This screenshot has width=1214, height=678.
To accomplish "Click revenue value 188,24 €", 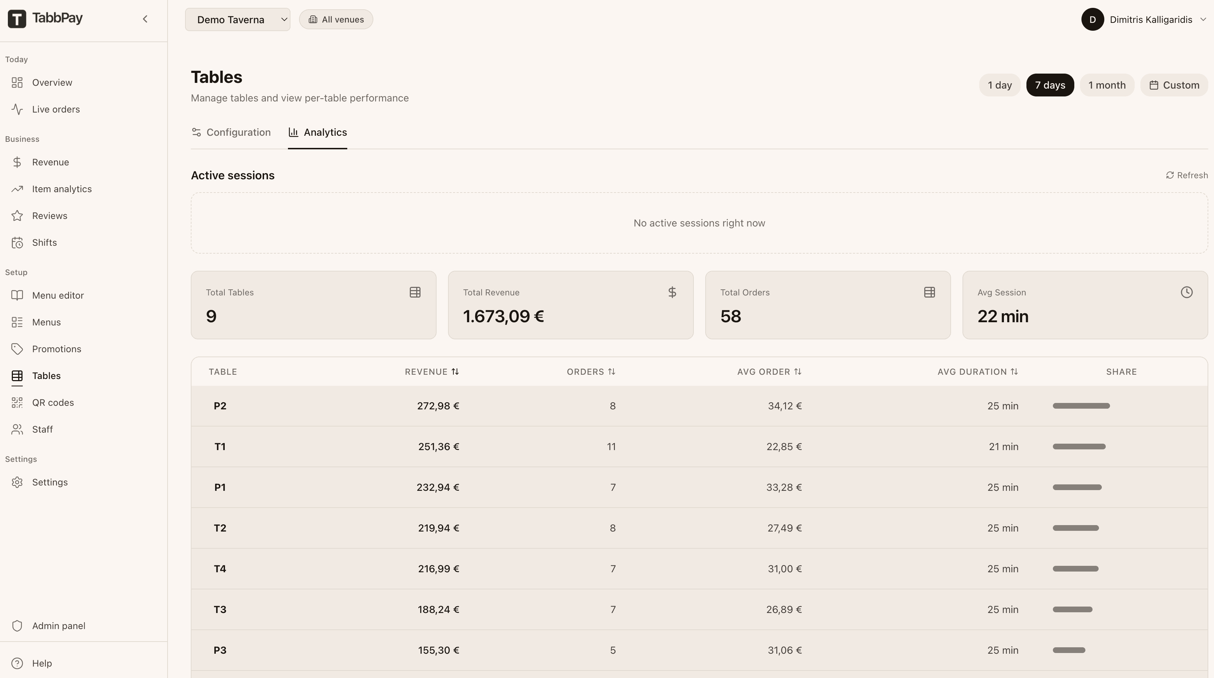I will pos(438,610).
